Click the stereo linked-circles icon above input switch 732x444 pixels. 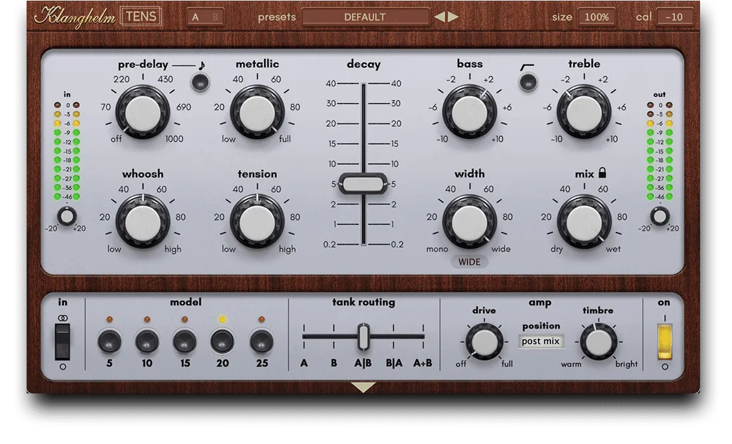63,318
